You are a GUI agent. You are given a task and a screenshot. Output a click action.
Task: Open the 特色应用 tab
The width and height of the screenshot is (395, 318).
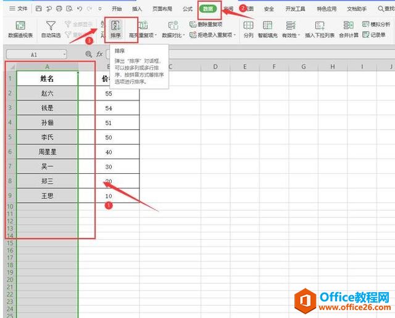coord(326,9)
